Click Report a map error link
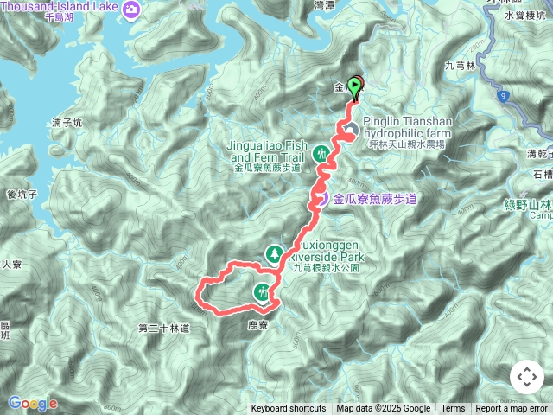Image resolution: width=553 pixels, height=415 pixels. 512,409
